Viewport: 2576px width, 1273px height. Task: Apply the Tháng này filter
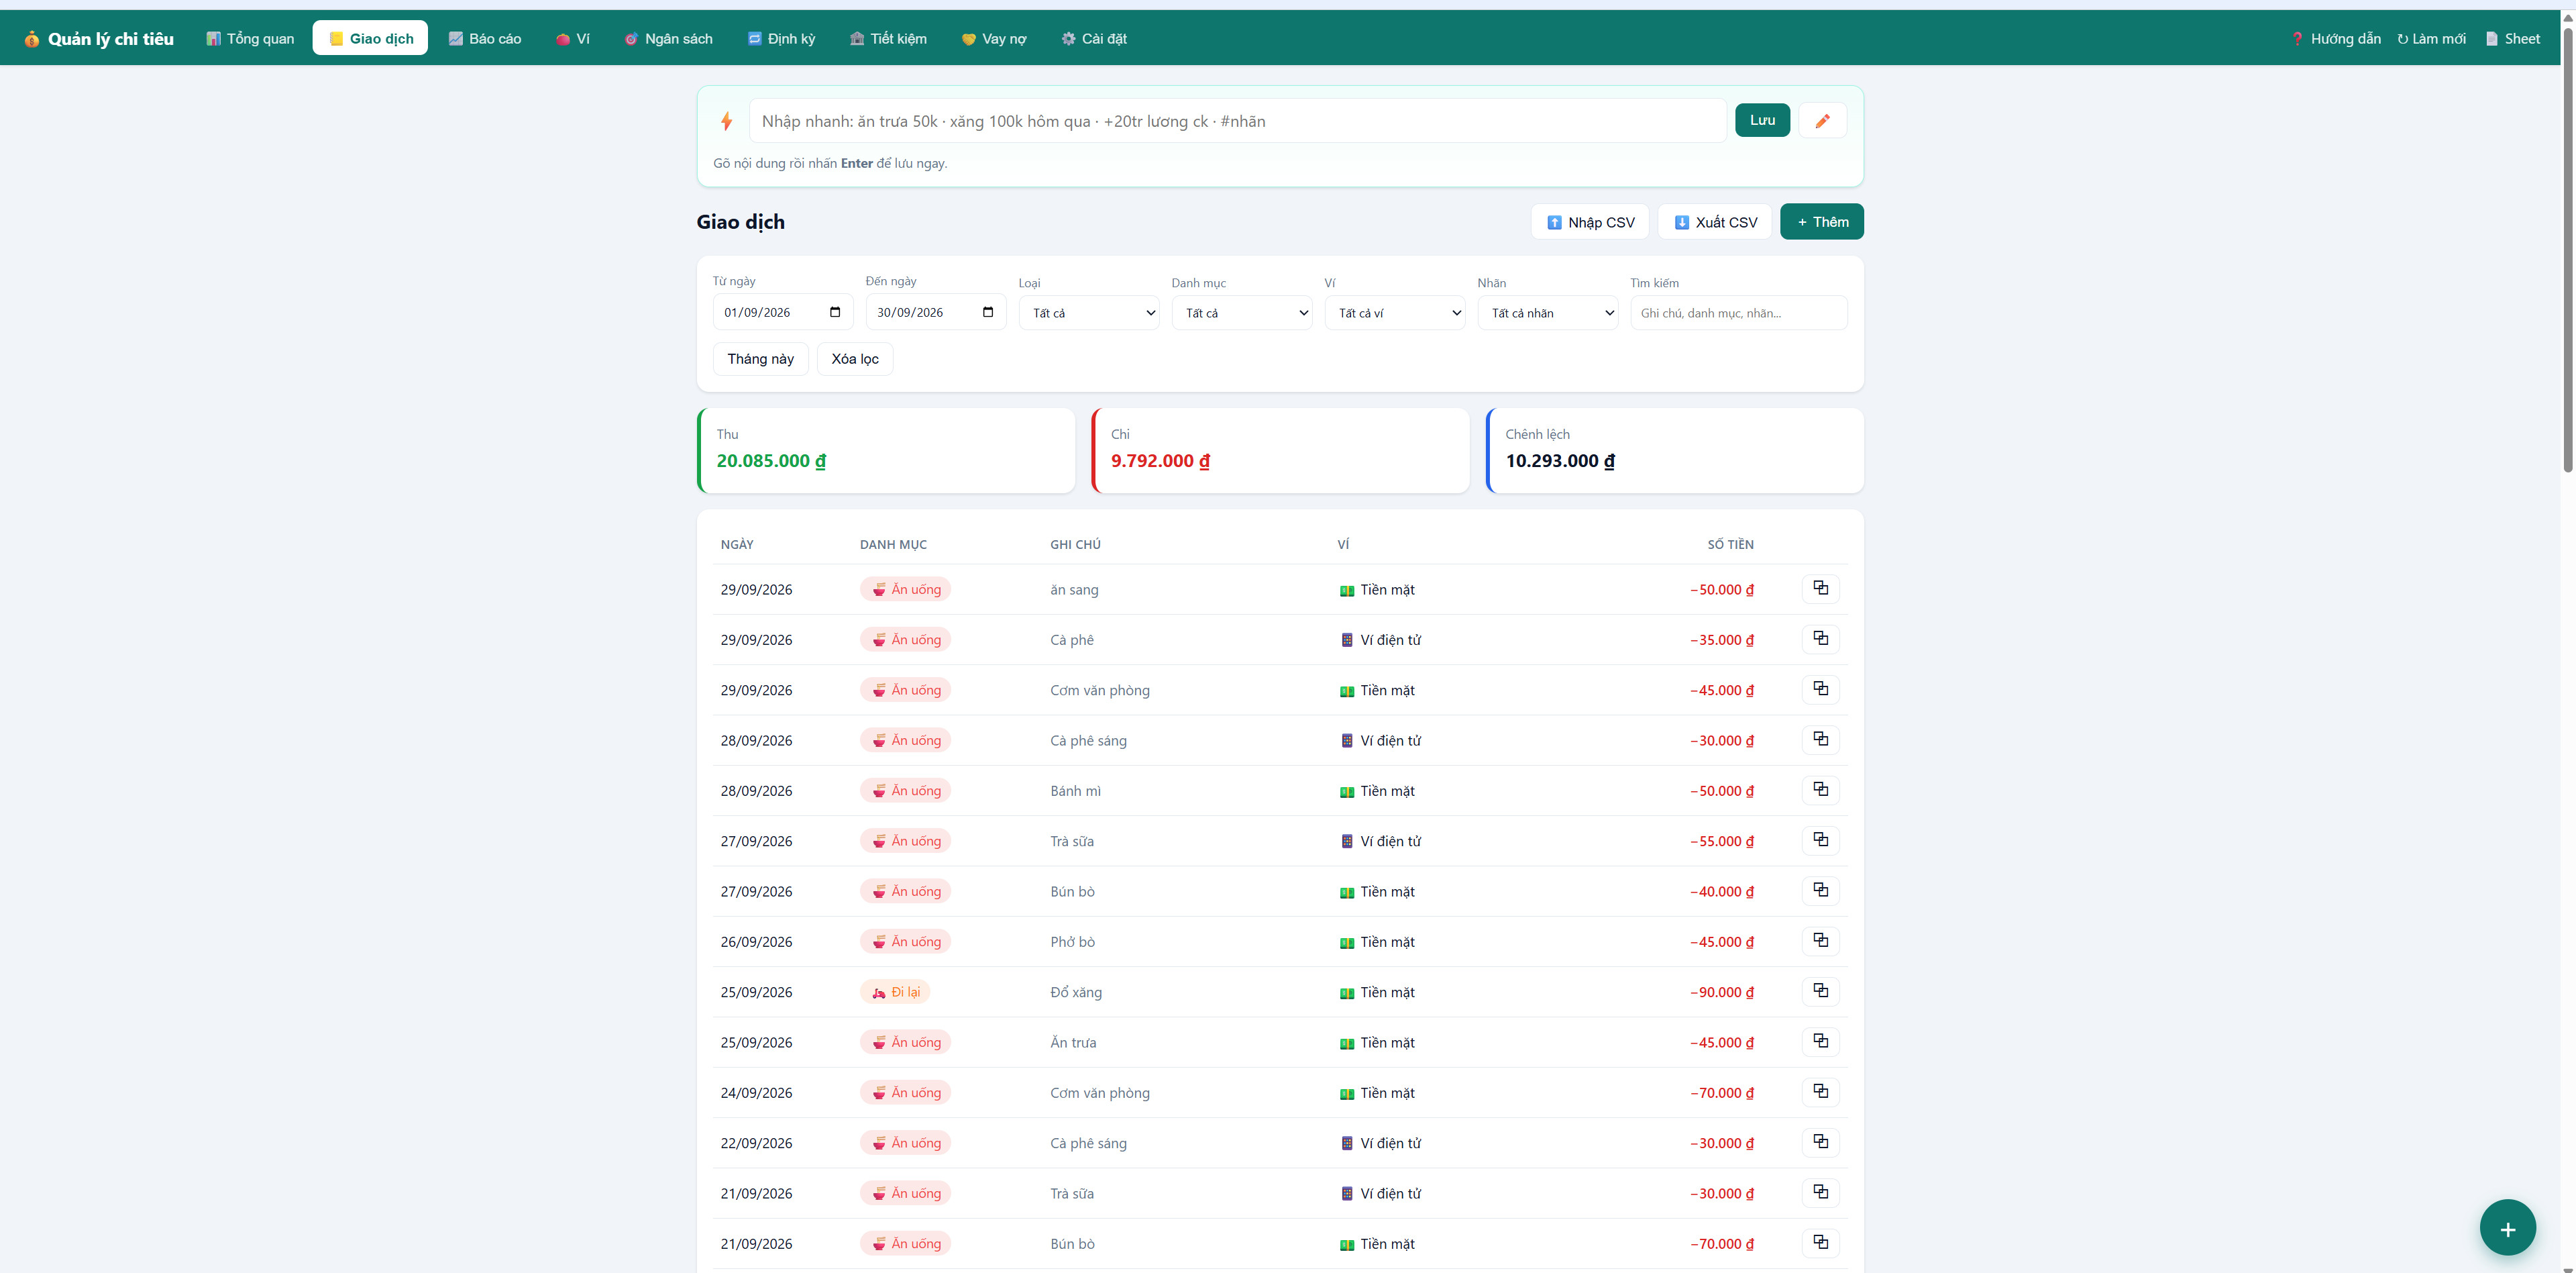760,359
